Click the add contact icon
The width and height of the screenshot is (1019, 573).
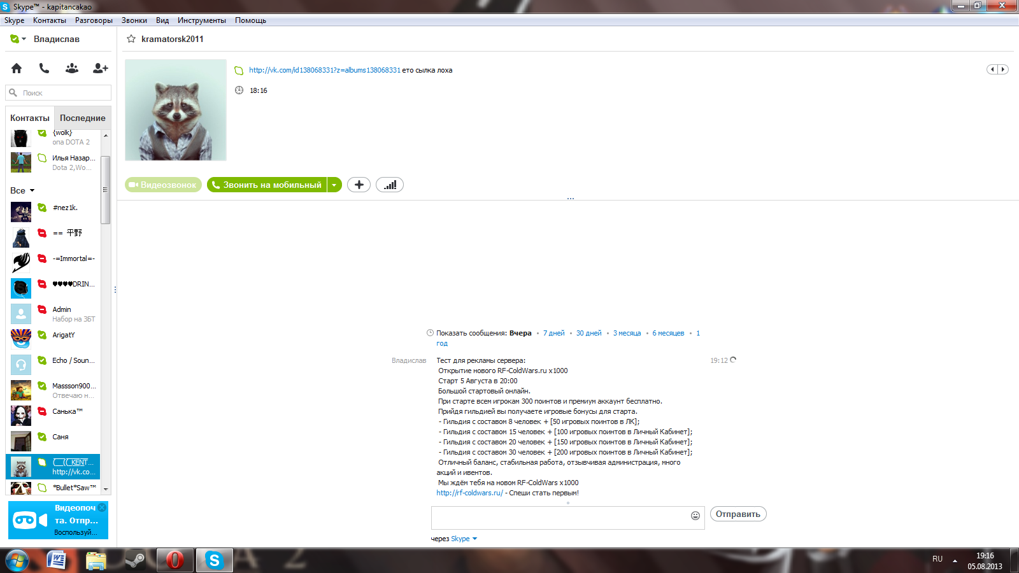click(101, 68)
